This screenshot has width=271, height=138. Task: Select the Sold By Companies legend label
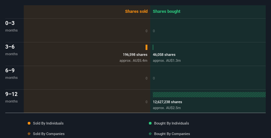tap(49, 134)
